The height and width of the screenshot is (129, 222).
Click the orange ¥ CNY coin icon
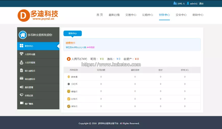point(69,59)
